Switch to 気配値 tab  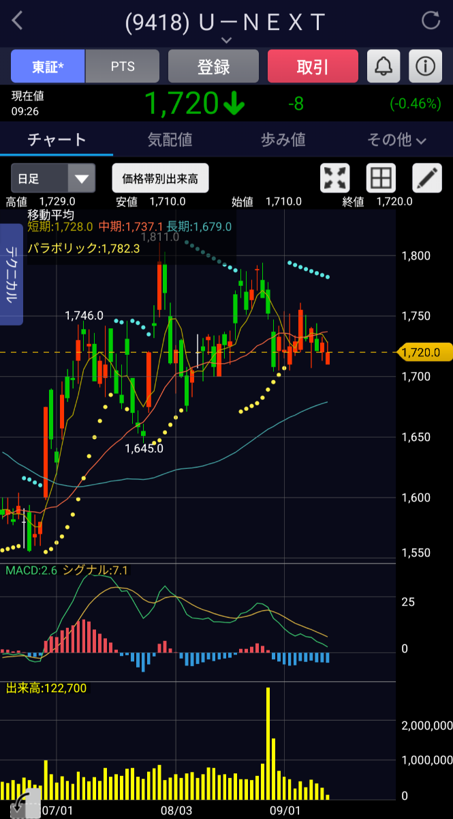pyautogui.click(x=170, y=140)
